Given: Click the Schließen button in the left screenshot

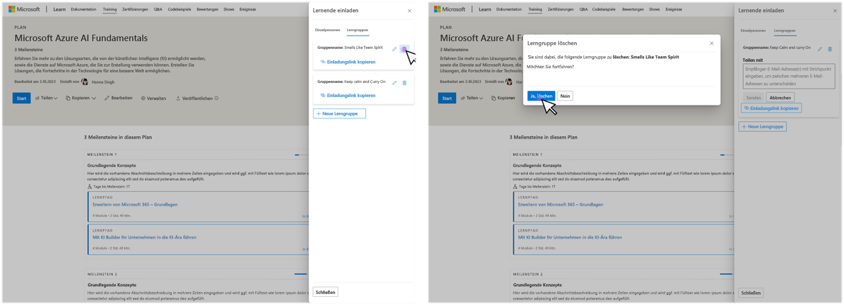Looking at the screenshot, I should (325, 292).
